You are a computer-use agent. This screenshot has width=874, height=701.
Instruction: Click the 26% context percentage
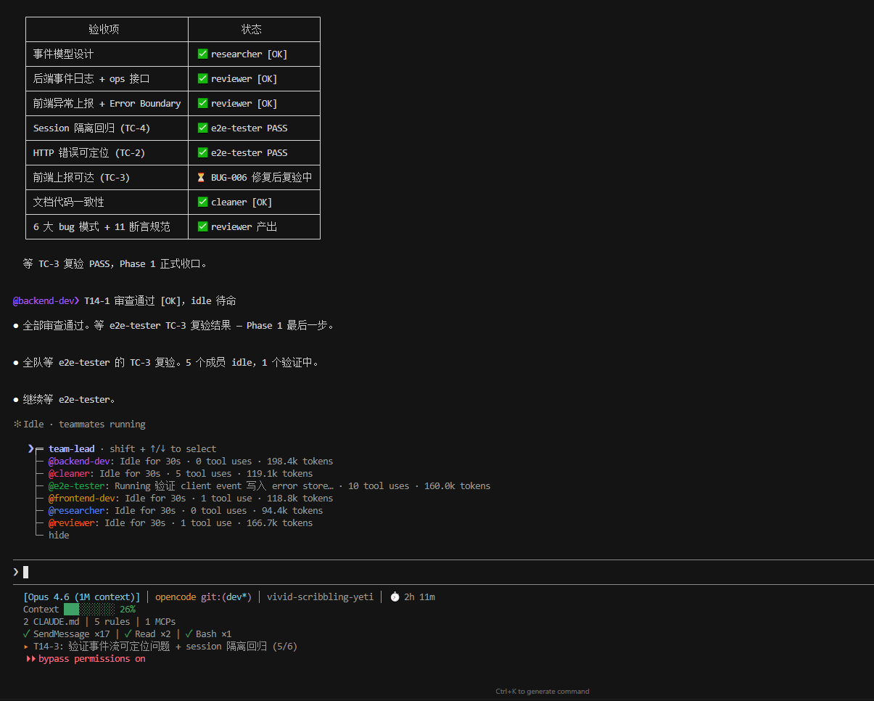128,610
